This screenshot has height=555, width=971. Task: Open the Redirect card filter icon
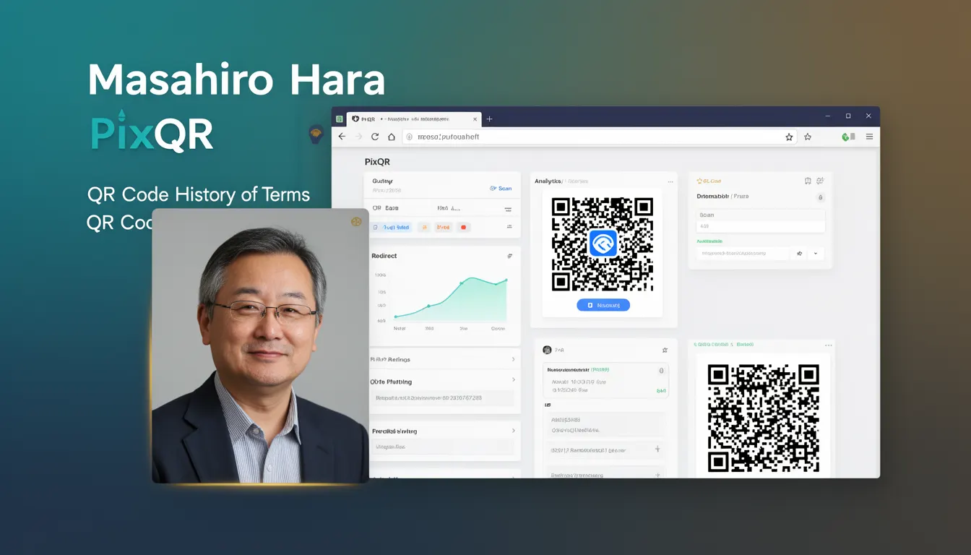510,256
